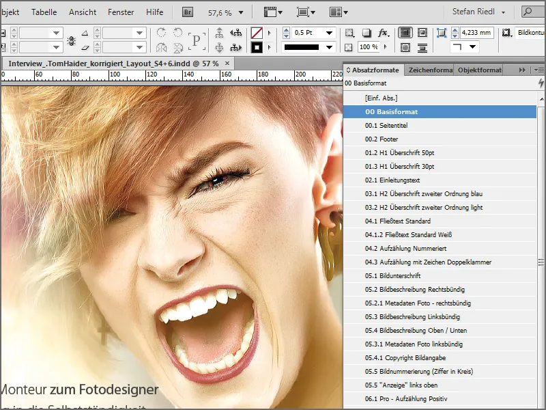546x410 pixels.
Task: Rotate the selection 90° counter-clockwise
Action: [178, 33]
